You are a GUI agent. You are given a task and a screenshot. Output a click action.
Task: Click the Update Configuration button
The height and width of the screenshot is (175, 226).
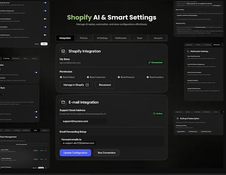(x=75, y=153)
